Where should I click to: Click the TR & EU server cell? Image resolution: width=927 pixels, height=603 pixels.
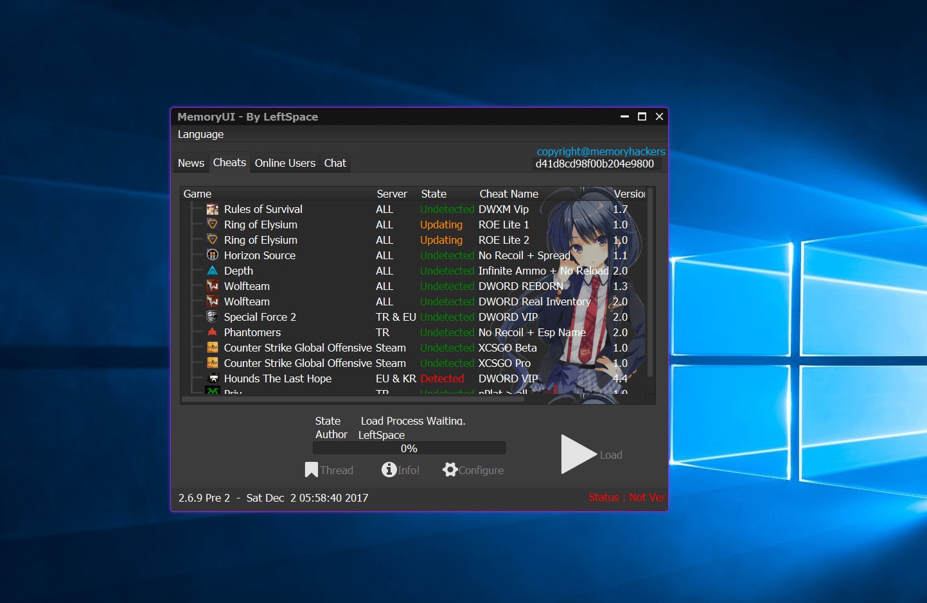click(x=396, y=317)
